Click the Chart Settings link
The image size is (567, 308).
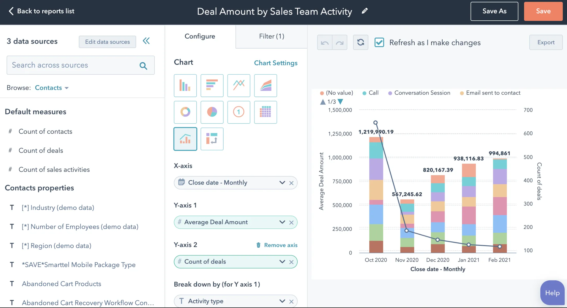coord(276,63)
